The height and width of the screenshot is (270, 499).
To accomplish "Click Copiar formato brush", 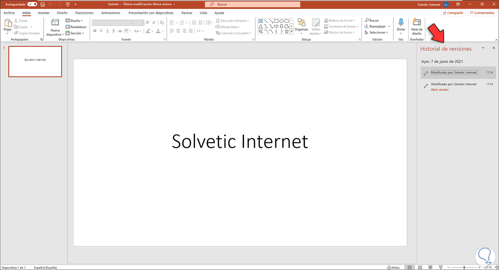I will click(x=27, y=33).
